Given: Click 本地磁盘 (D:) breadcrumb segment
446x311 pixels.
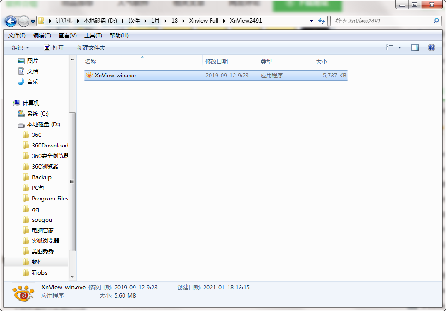Looking at the screenshot, I should coord(100,21).
